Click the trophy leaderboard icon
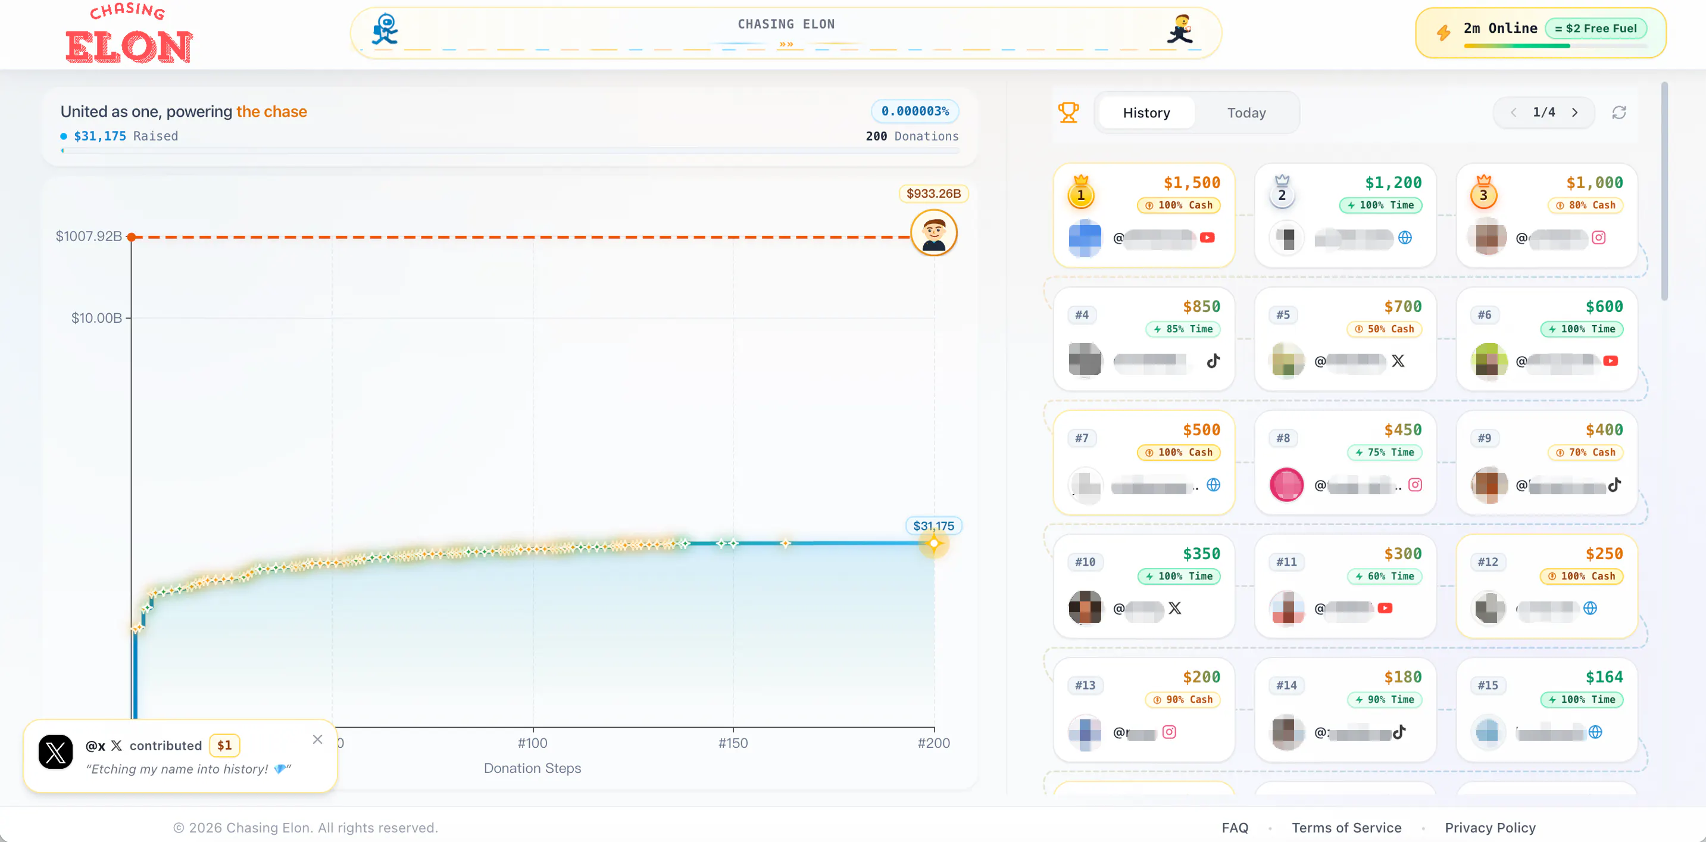 click(x=1068, y=113)
